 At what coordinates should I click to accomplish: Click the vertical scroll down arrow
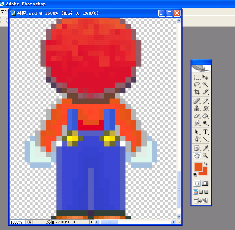coord(179,216)
